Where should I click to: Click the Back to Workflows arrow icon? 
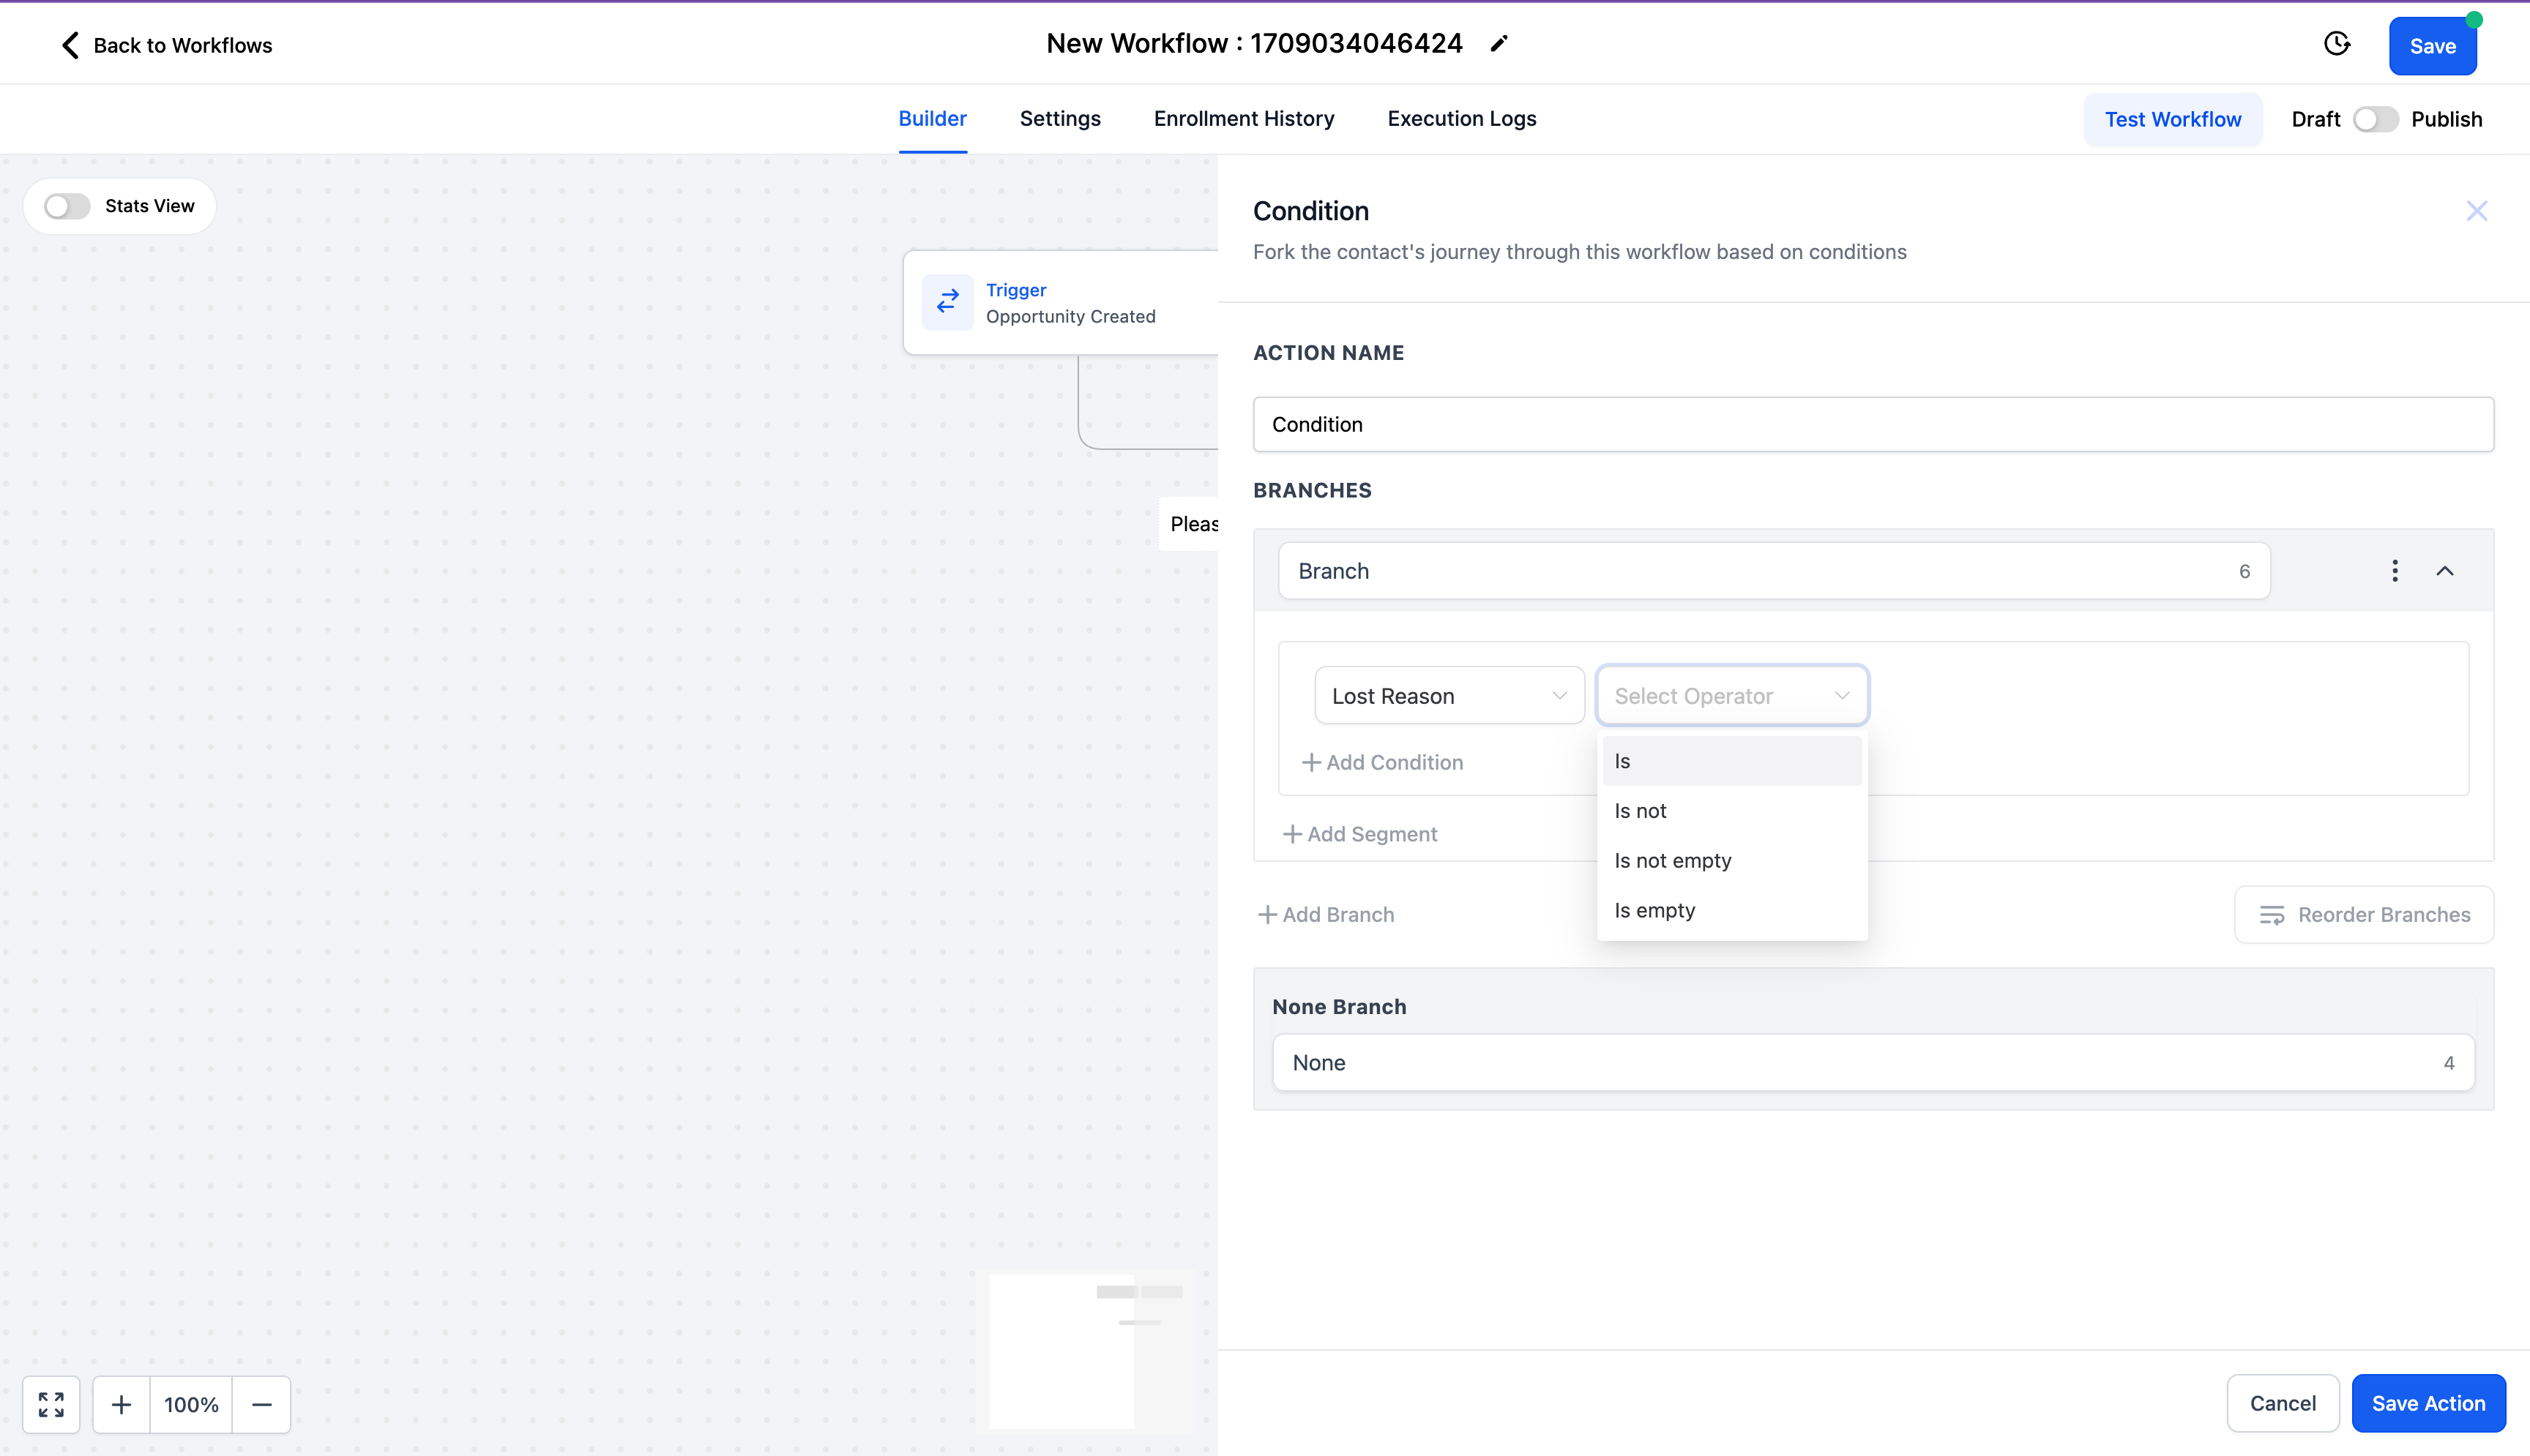point(70,45)
